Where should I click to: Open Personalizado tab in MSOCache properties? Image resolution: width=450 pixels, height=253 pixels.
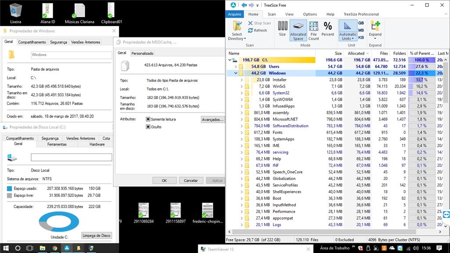pos(142,53)
